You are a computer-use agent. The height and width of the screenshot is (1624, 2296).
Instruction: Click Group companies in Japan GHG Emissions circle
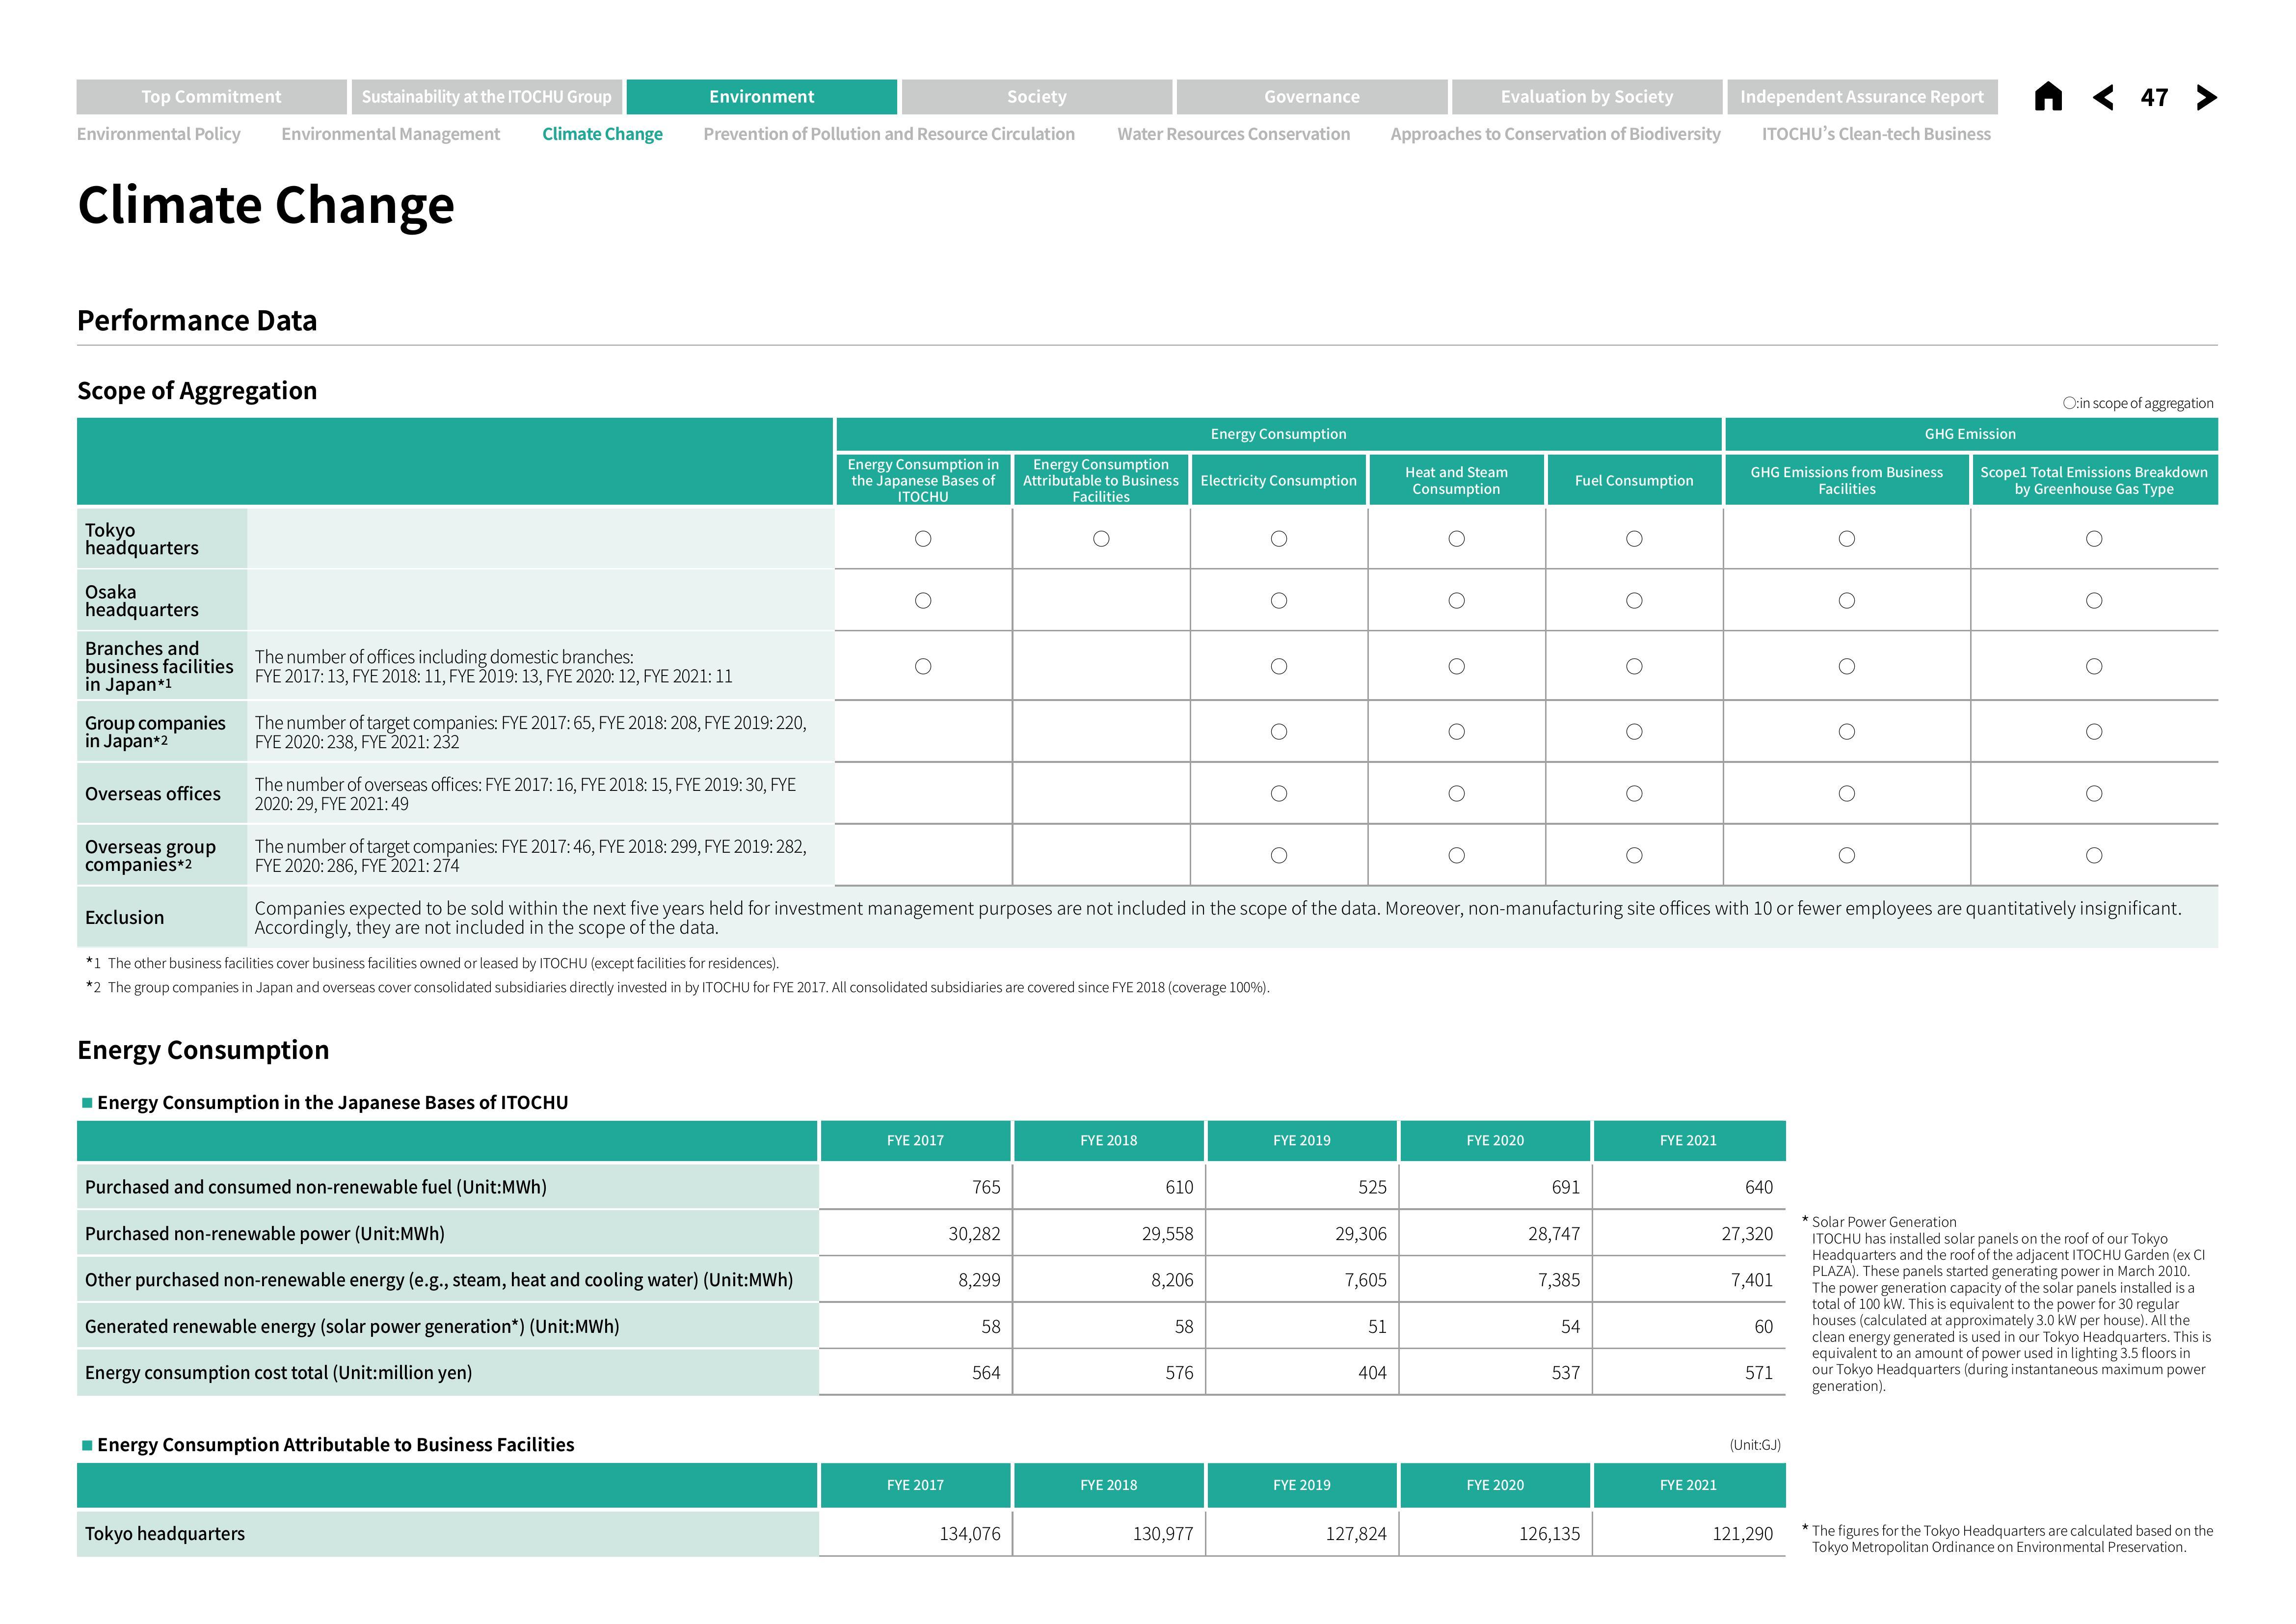point(1847,732)
